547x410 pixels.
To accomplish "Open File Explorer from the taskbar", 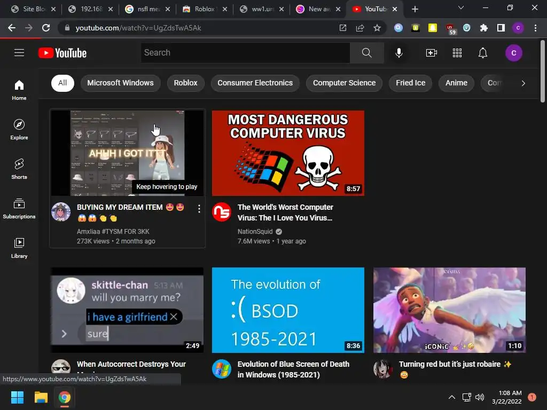I will [41, 397].
